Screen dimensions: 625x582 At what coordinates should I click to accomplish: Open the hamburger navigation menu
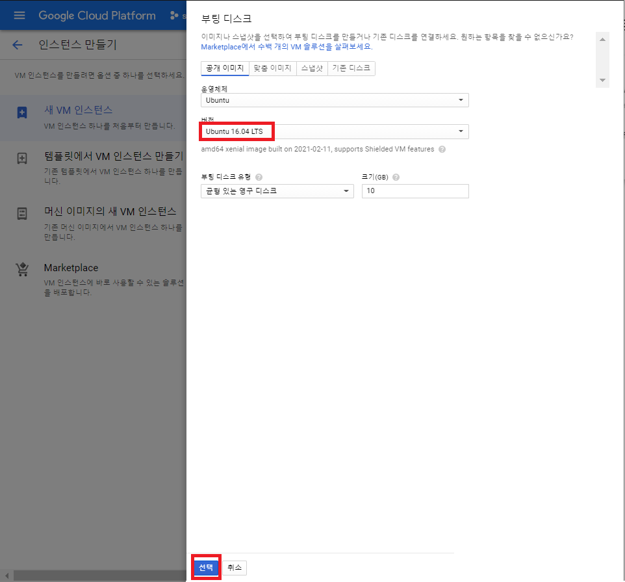point(19,16)
